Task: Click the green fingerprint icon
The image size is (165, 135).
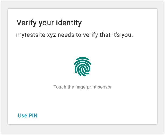Action: 82,66
